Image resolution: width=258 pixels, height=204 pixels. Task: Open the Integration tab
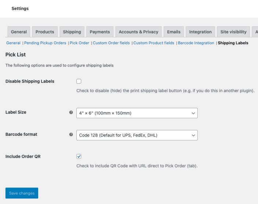tap(200, 32)
